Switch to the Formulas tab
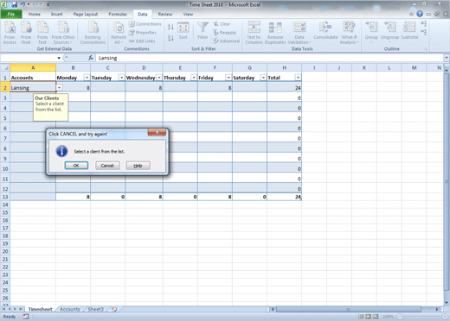This screenshot has height=321, width=450. pos(118,14)
